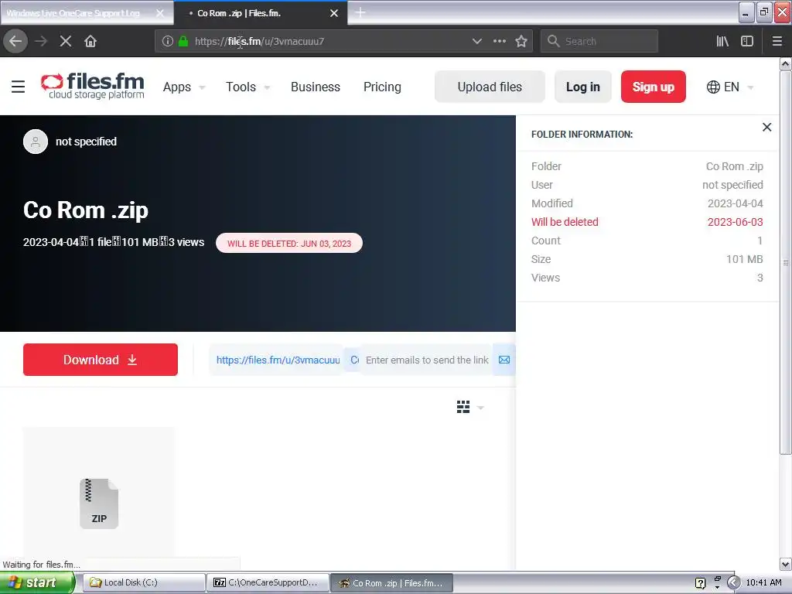Close the Co Rom .zip browser tab
The width and height of the screenshot is (792, 594).
tap(334, 13)
